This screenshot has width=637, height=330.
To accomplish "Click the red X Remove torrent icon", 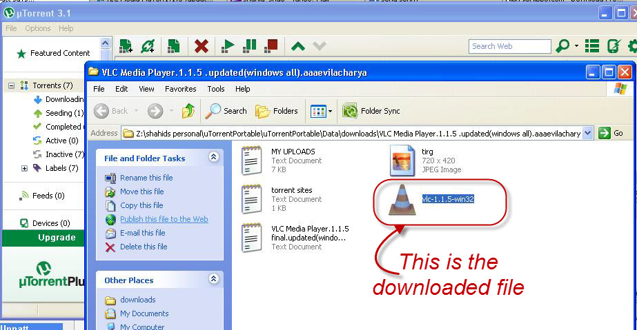I will (x=201, y=45).
